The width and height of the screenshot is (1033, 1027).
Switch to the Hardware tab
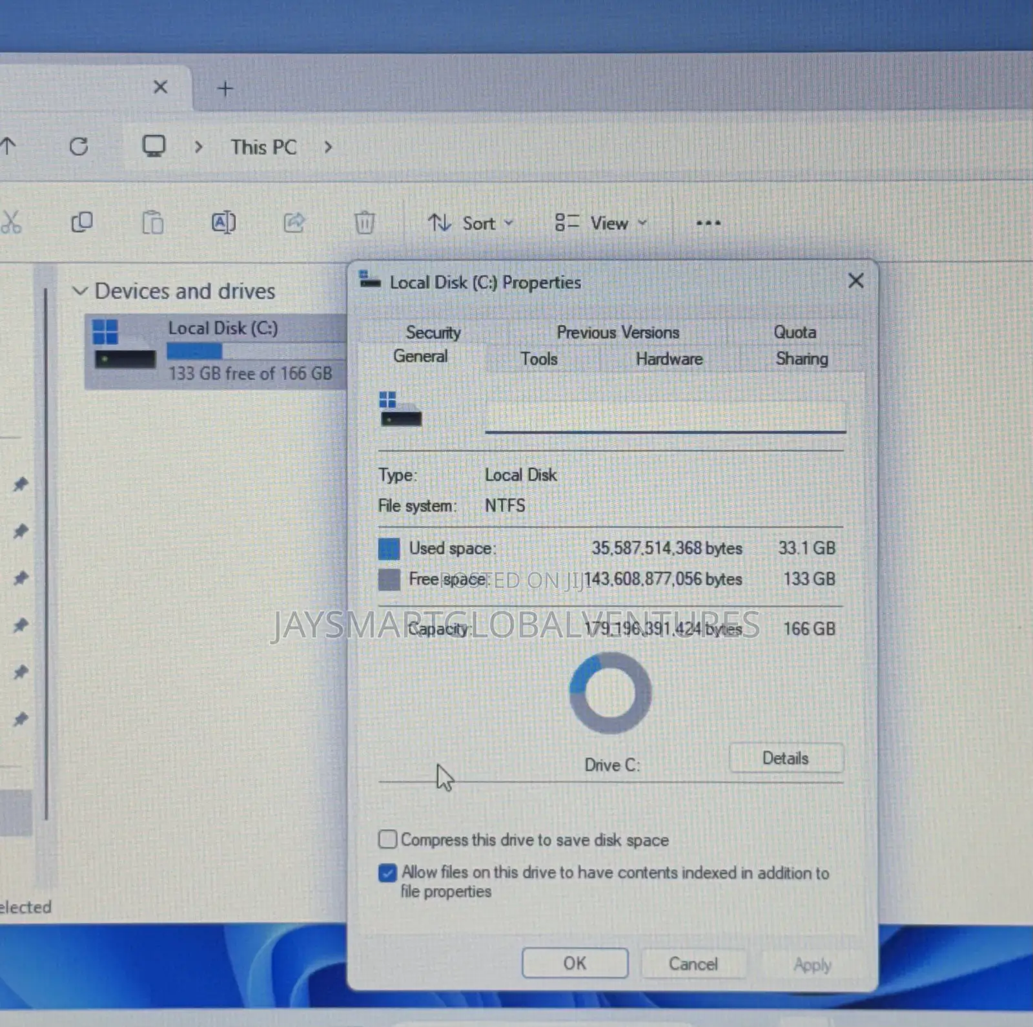click(x=670, y=359)
